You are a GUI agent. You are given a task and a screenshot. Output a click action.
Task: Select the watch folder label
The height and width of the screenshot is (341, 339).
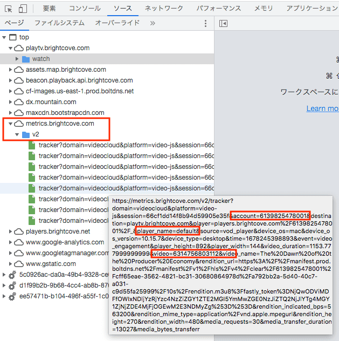41,59
